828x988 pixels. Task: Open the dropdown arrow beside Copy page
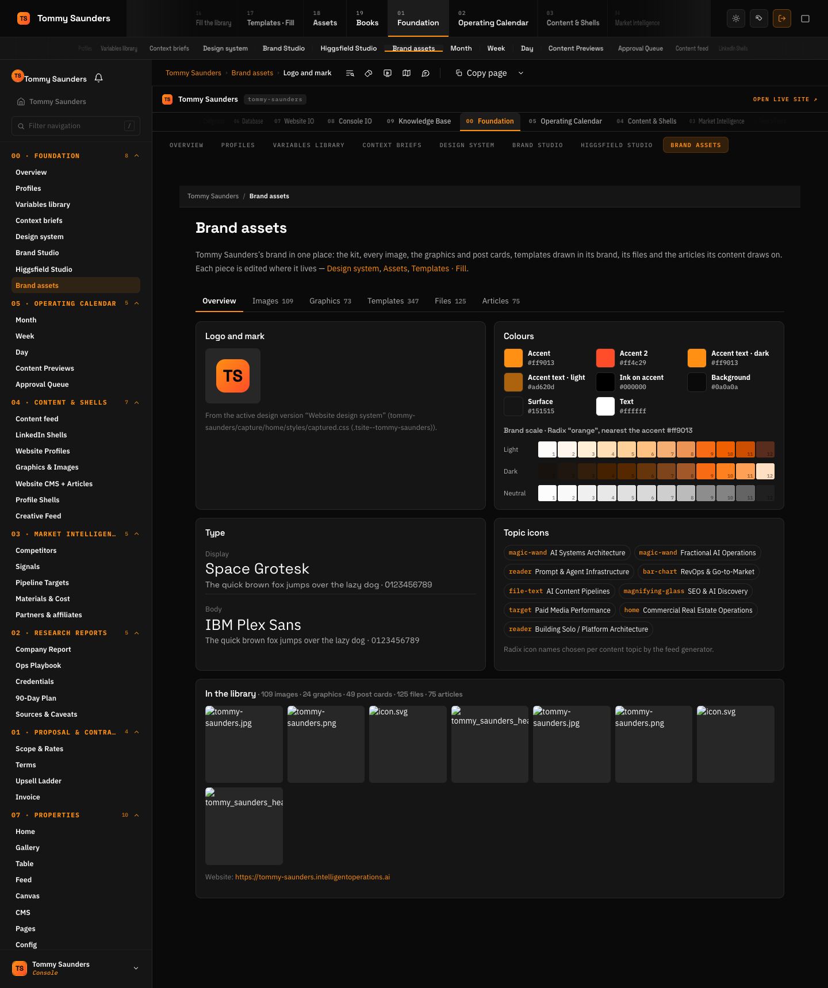click(521, 73)
